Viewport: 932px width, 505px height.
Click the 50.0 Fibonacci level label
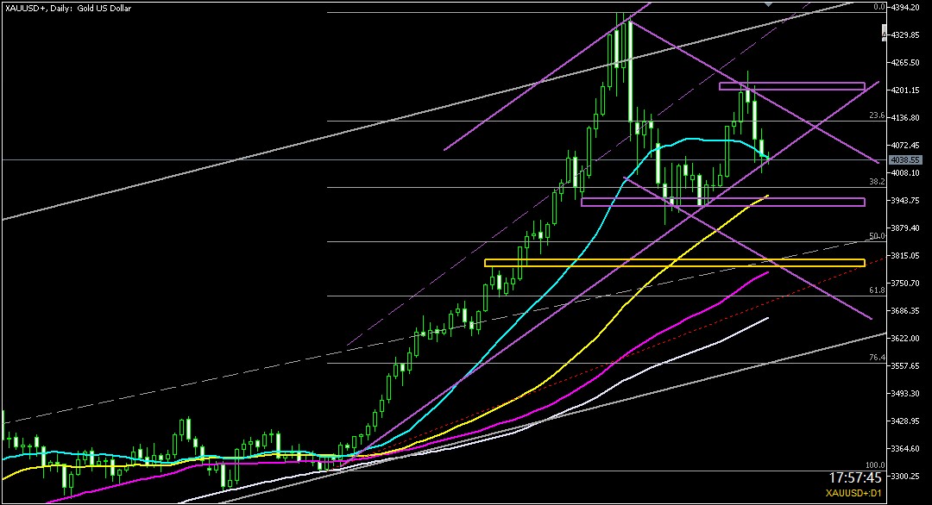[876, 236]
